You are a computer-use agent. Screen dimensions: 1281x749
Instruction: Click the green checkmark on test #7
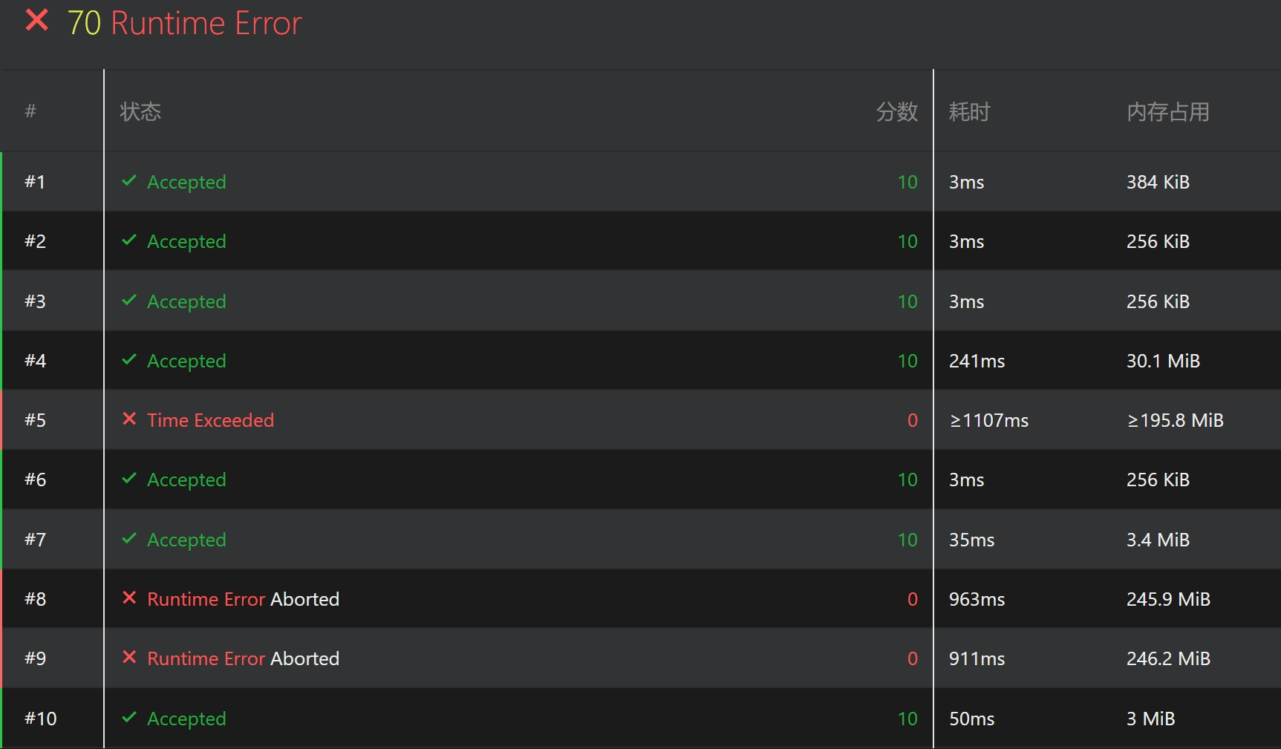(129, 538)
